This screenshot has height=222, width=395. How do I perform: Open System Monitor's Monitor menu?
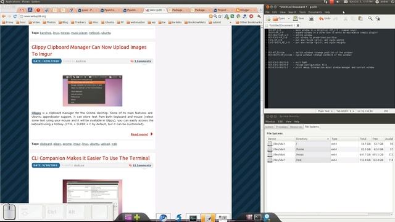(x=270, y=121)
